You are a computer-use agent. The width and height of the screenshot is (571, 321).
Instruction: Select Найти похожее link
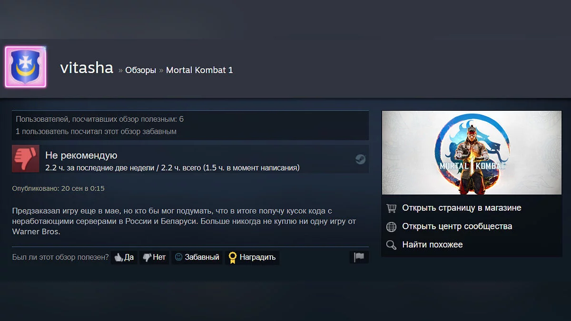433,244
